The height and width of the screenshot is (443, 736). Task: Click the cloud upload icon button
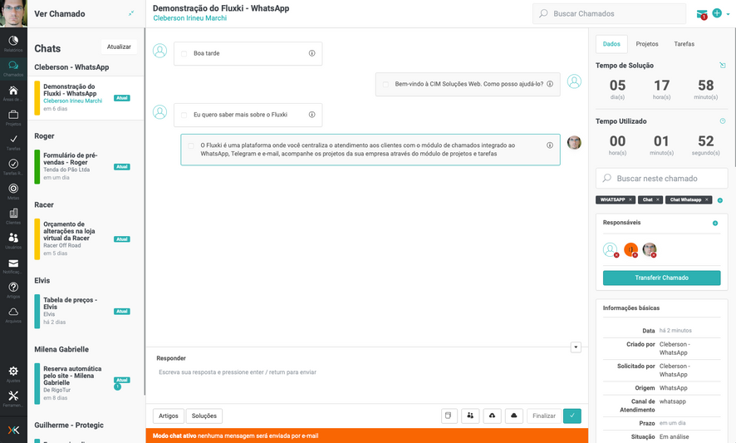pos(492,416)
